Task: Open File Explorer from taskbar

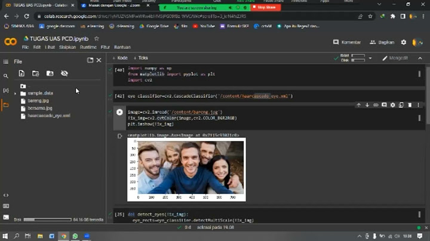Action: coord(40,236)
